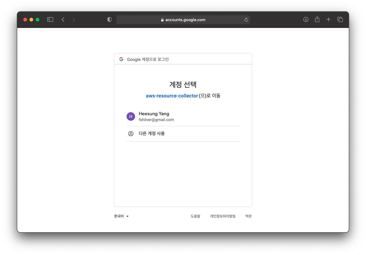
Task: Show tab overview icon
Action: (x=340, y=20)
